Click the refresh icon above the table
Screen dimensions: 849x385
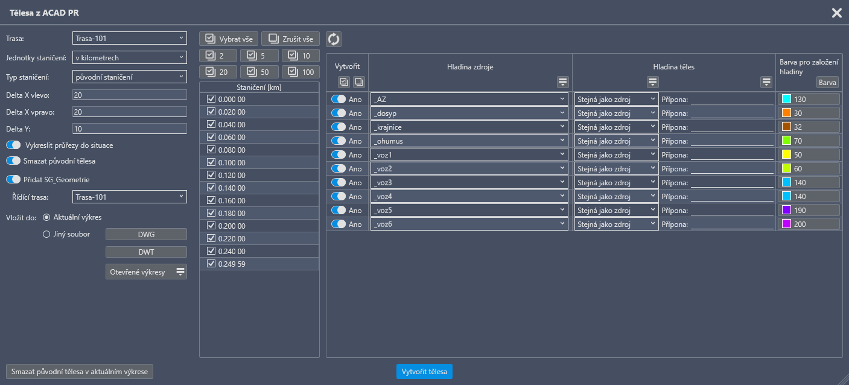[334, 39]
